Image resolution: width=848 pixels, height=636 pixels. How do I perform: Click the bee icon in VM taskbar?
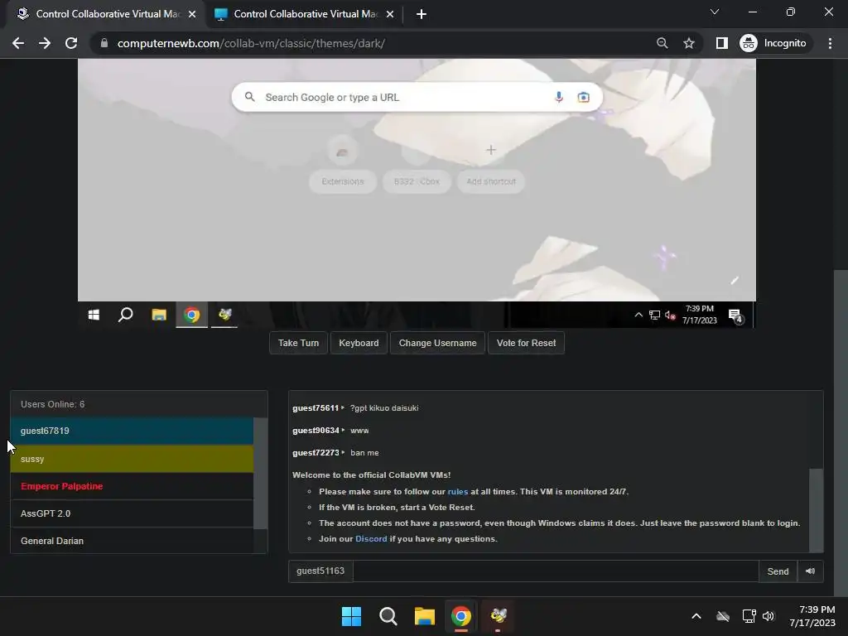[x=224, y=315]
